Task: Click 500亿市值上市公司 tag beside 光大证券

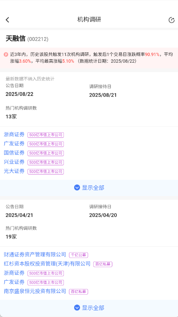Action: [x=46, y=172]
